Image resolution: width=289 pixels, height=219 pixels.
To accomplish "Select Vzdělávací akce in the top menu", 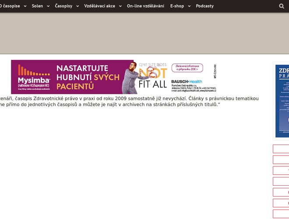I will [99, 6].
